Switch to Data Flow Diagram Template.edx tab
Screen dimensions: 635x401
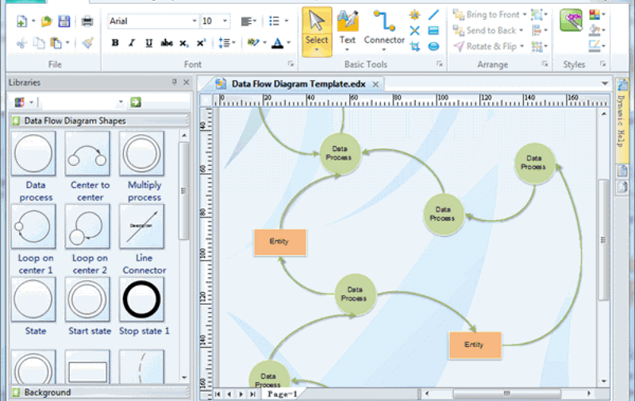tap(298, 84)
